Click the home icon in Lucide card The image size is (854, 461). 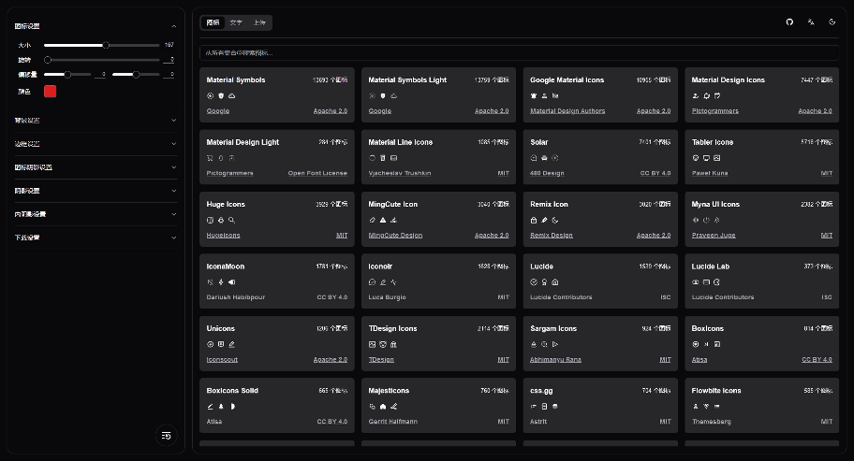point(554,281)
